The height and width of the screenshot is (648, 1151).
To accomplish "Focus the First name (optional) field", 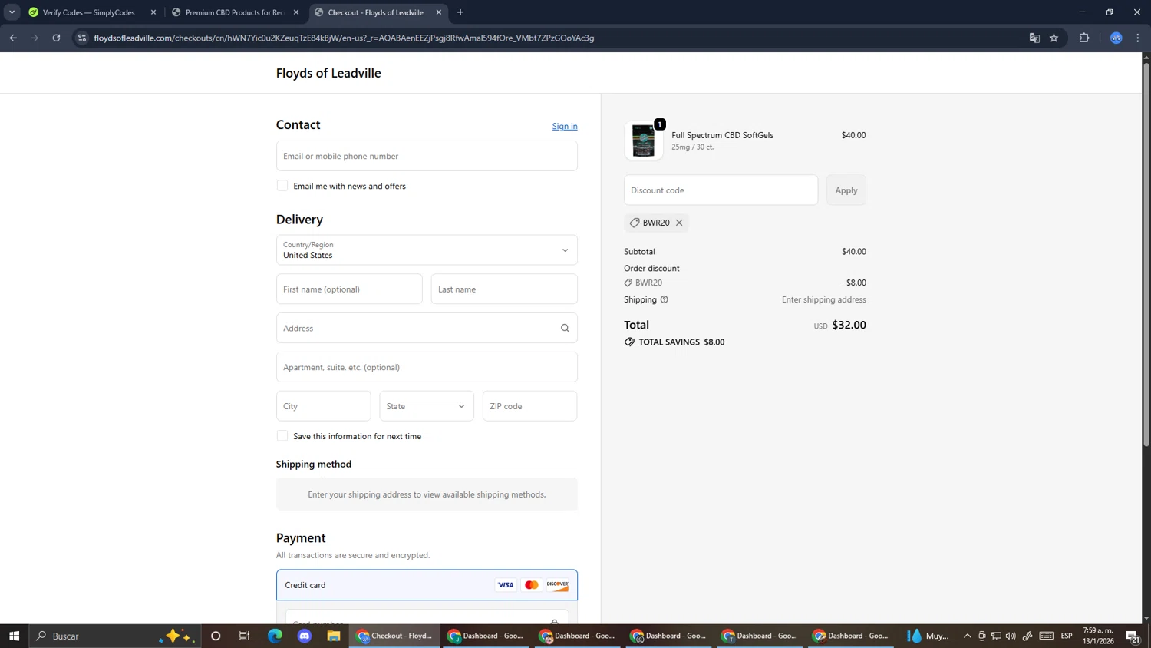I will 349,289.
